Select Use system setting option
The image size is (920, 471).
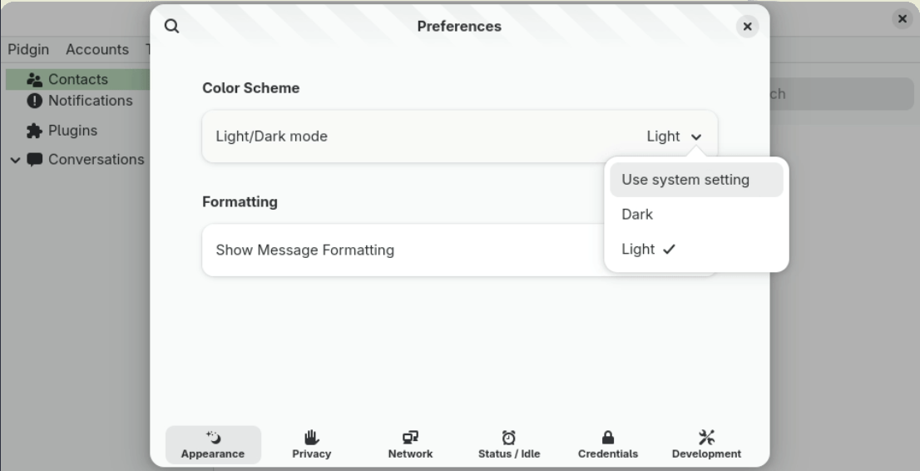tap(685, 179)
